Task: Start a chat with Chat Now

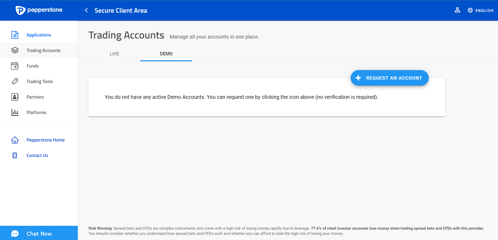Action: (x=39, y=233)
